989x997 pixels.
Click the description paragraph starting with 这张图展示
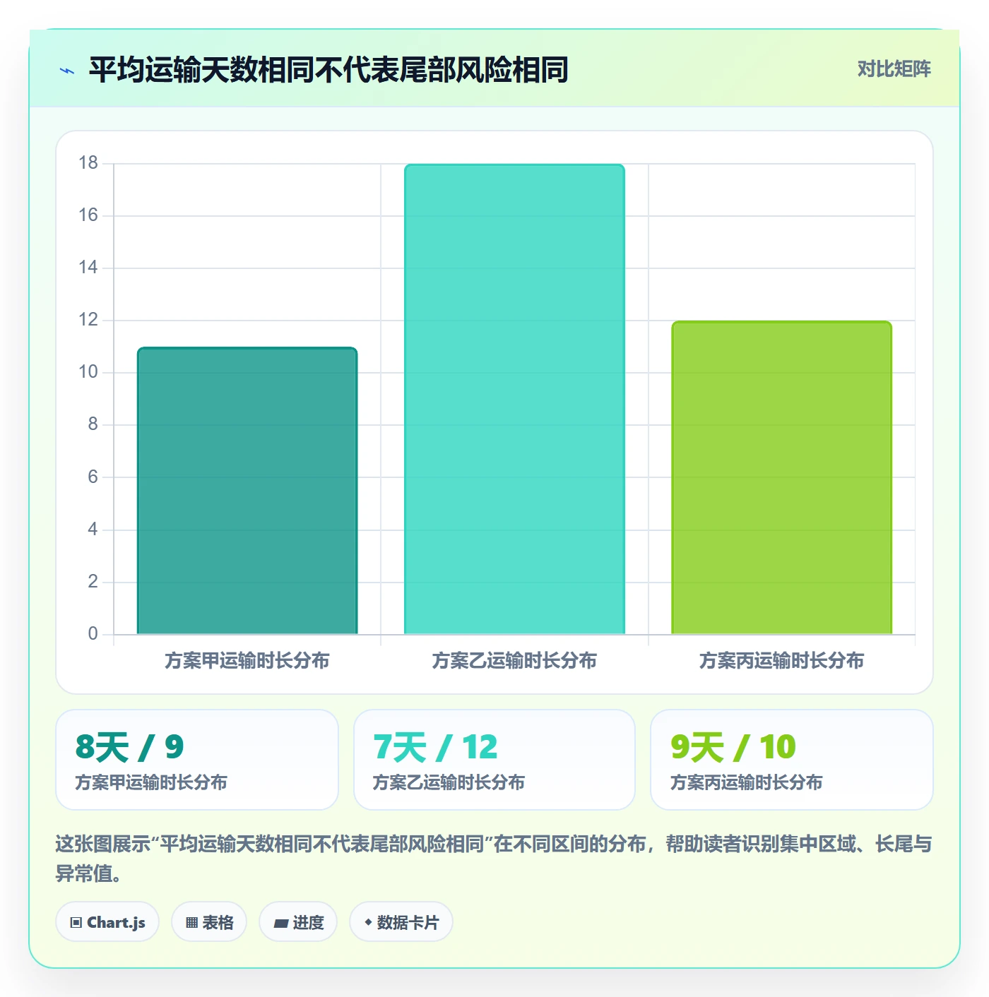[494, 859]
